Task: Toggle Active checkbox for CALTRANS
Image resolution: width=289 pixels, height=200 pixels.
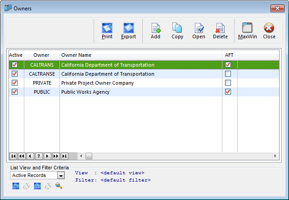Action: tap(14, 64)
